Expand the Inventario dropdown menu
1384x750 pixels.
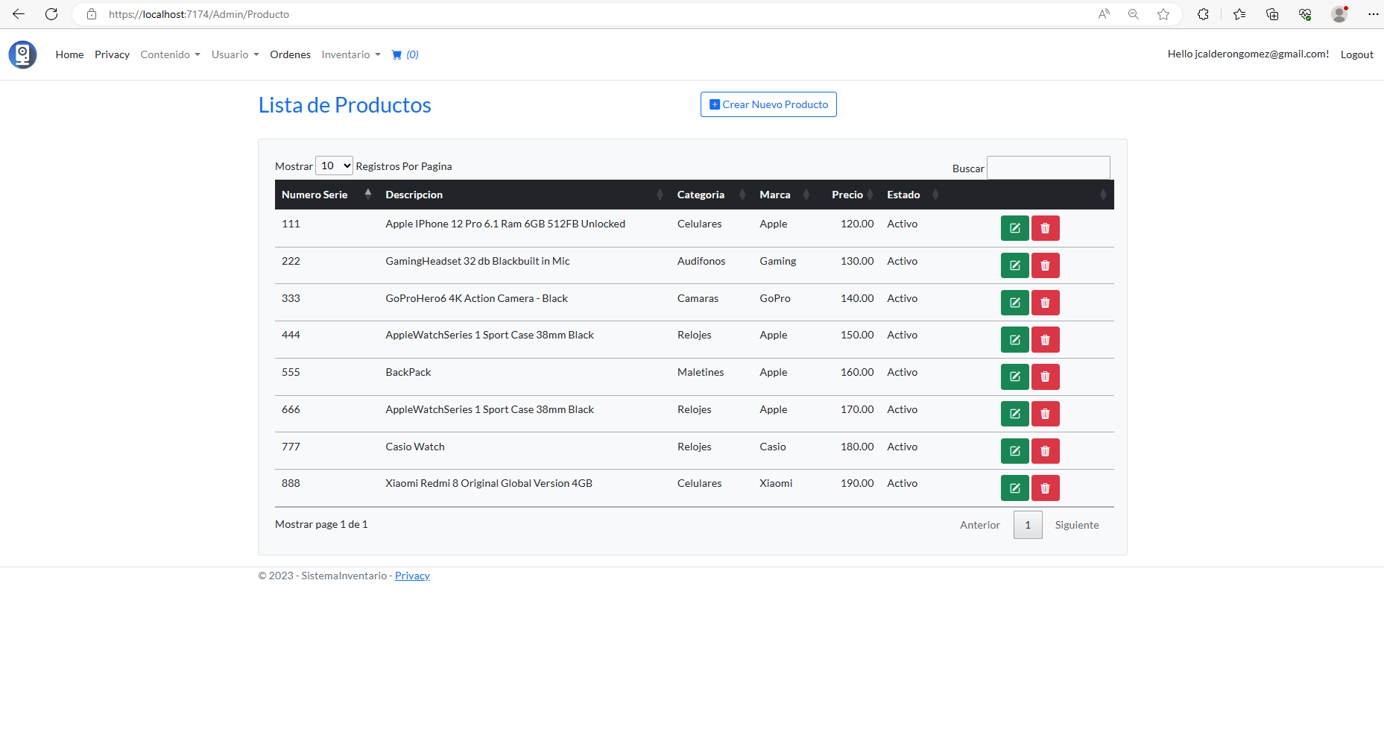(x=350, y=54)
